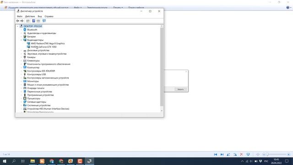This screenshot has height=165, width=293.
Task: Click the Контроллеры USB icon
Action: [25, 74]
